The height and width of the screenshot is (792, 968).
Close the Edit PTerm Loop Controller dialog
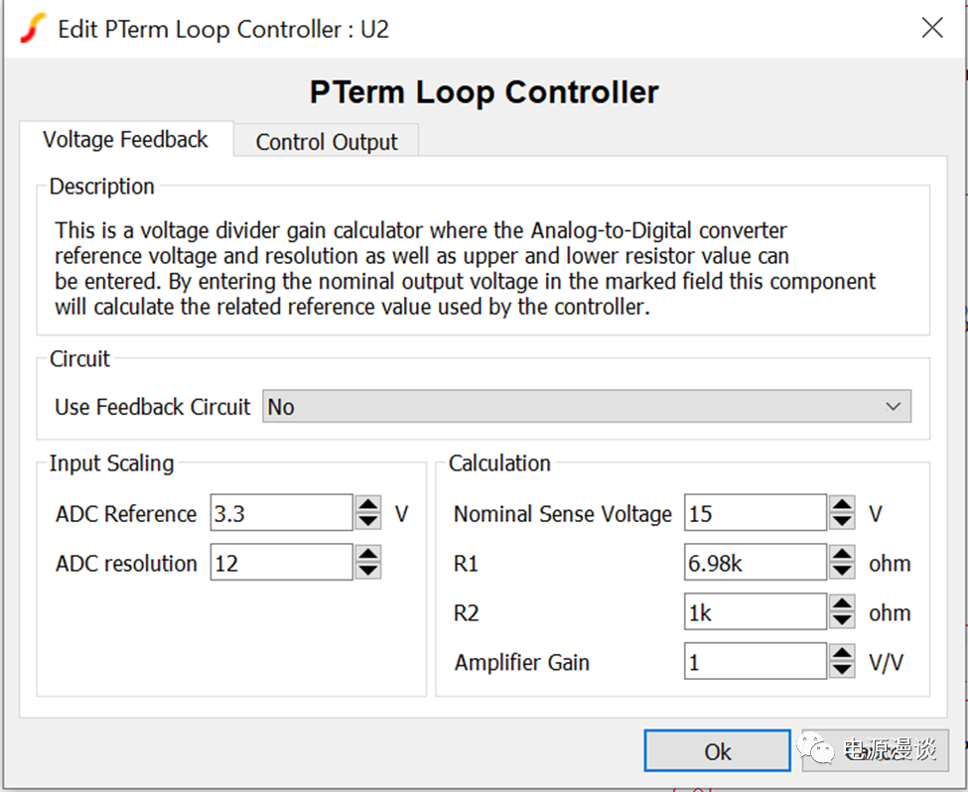(x=931, y=29)
